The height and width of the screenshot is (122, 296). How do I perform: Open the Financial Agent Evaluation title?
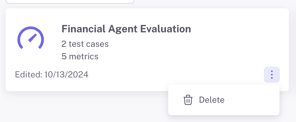click(x=126, y=29)
